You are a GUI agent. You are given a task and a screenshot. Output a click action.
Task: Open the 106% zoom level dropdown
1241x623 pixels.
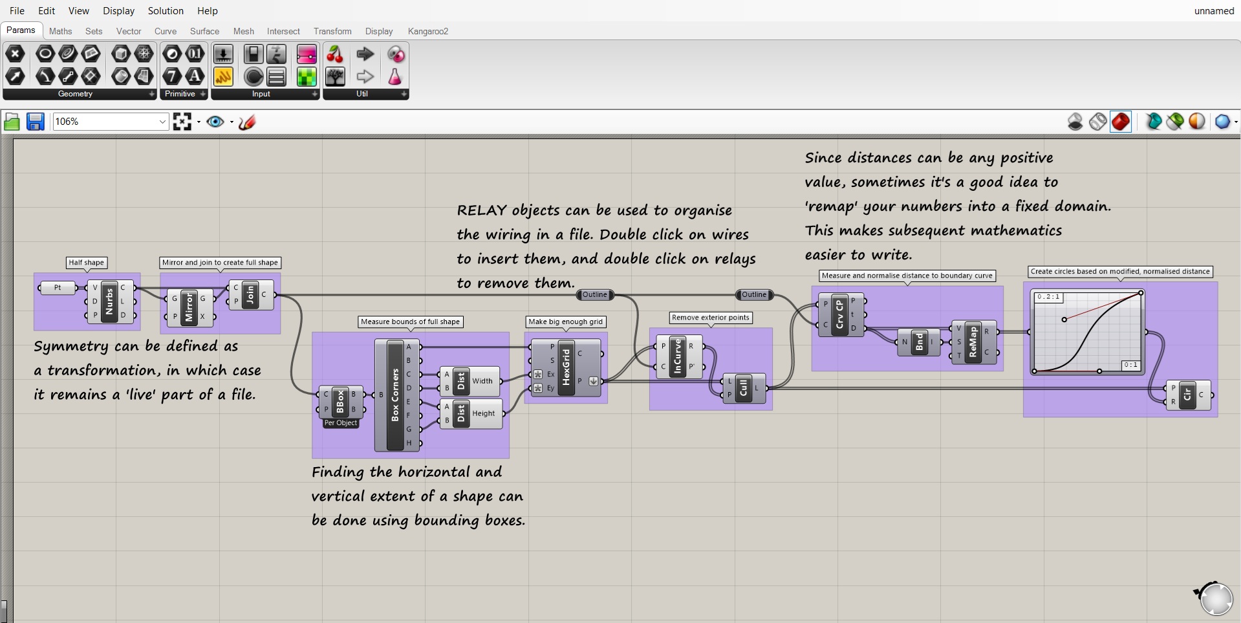162,122
